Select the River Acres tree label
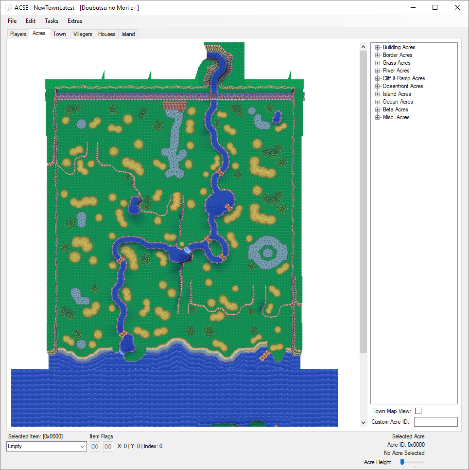 click(396, 71)
